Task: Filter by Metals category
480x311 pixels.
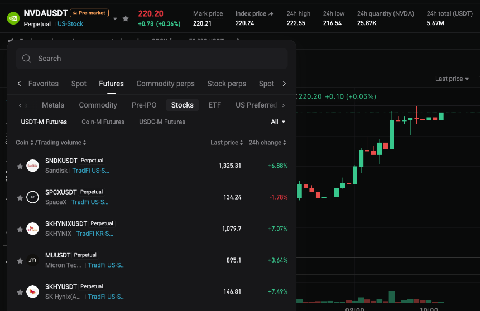Action: click(53, 105)
